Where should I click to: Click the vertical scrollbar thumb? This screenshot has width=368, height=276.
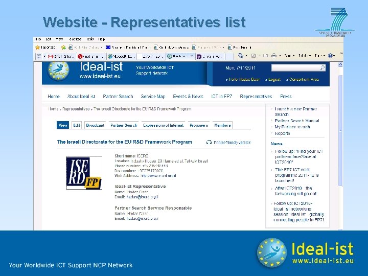click(x=340, y=130)
